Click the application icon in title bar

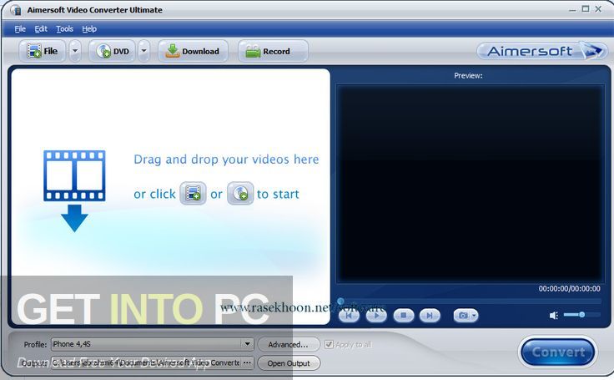coord(16,10)
